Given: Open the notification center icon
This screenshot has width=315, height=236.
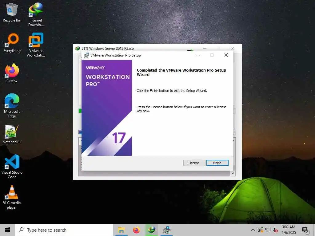Looking at the screenshot, I should pos(305,230).
